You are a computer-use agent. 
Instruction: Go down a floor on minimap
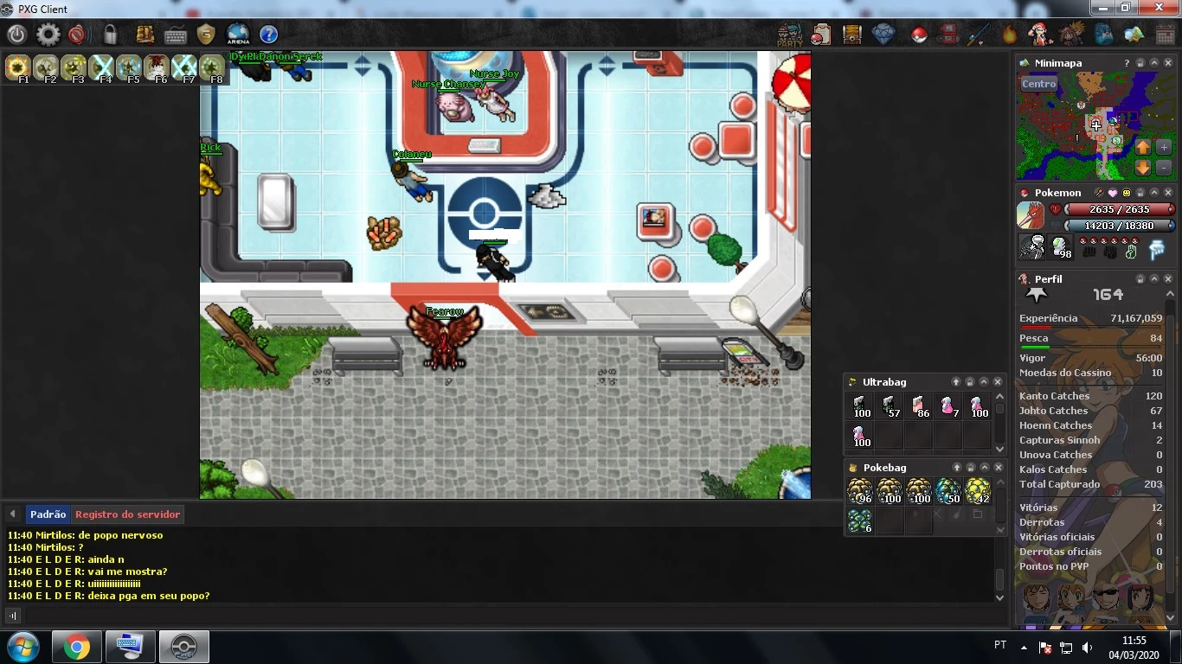point(1143,168)
